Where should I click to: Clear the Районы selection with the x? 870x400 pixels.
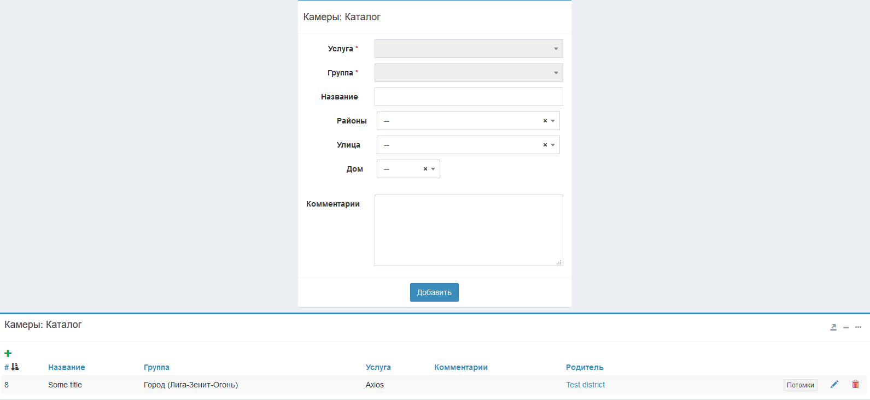coord(545,121)
